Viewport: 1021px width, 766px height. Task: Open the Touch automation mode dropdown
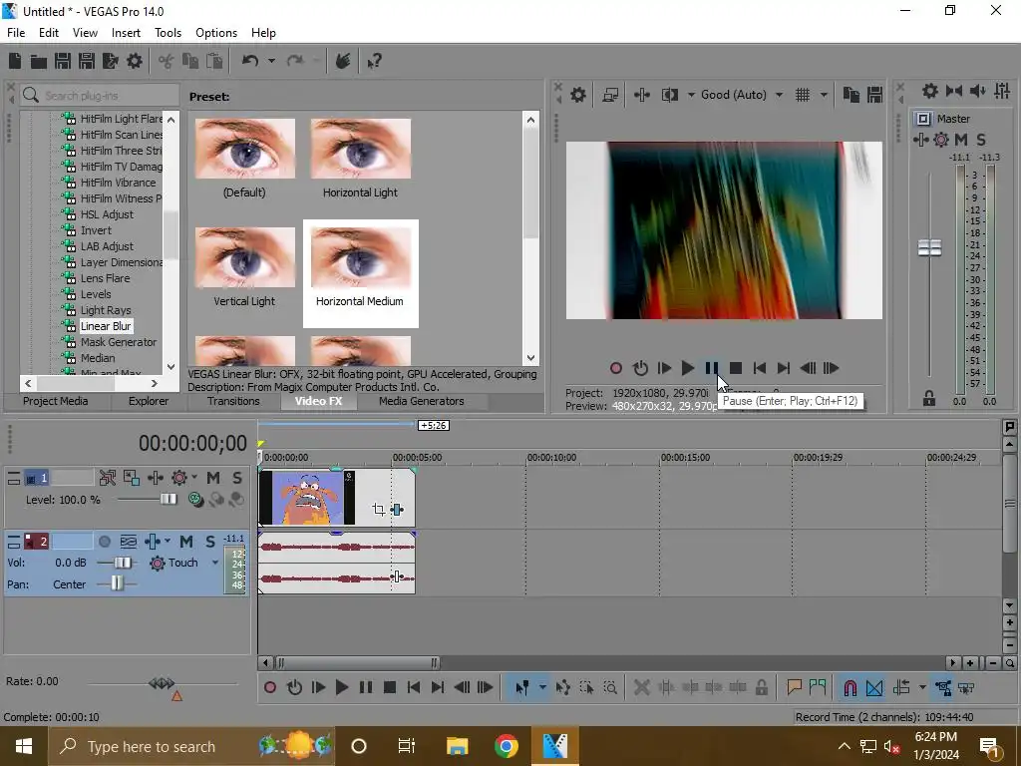click(x=215, y=563)
